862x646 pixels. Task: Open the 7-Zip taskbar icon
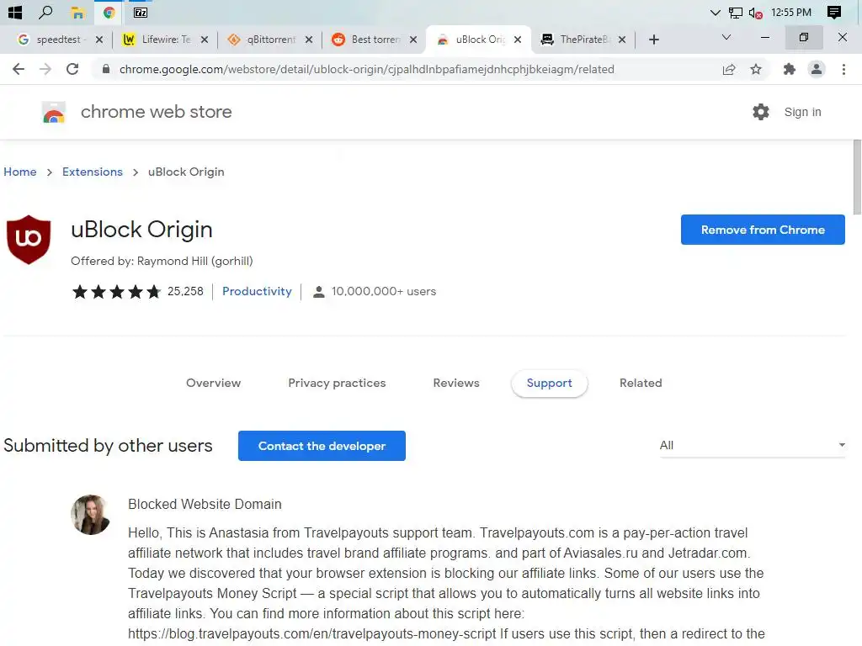tap(141, 12)
